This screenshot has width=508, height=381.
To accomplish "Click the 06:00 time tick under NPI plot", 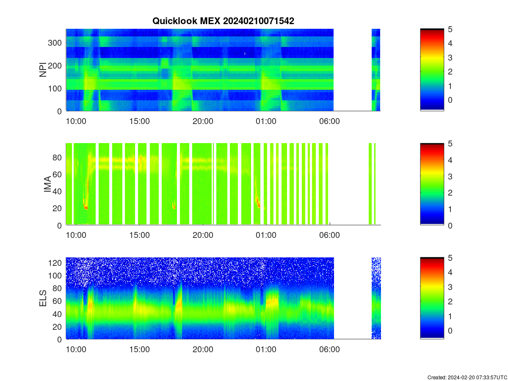I will [x=329, y=121].
